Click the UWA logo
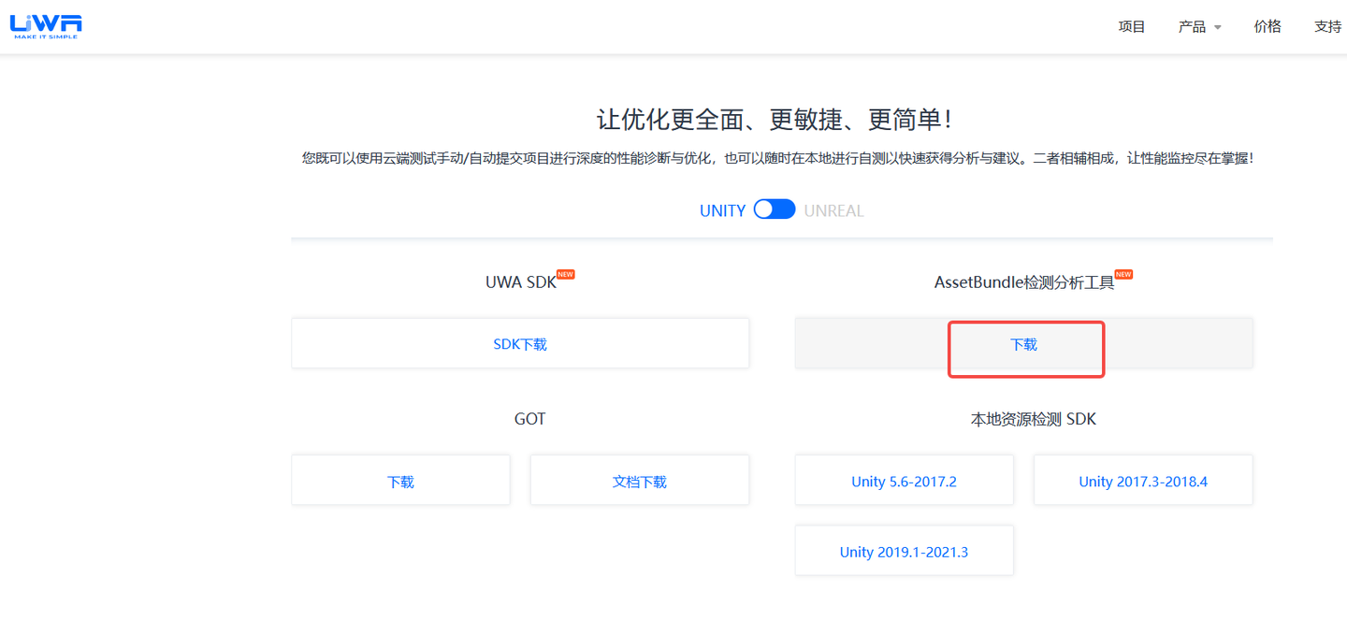1347x620 pixels. click(46, 26)
